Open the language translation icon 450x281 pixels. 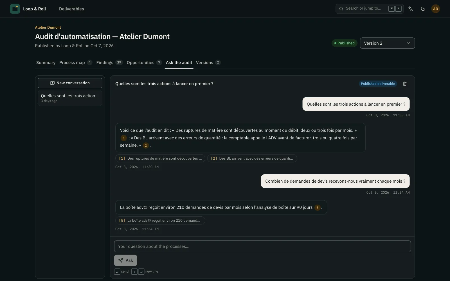click(411, 9)
